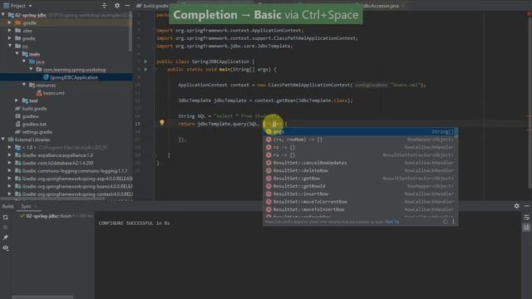Choose '(rs, rowNum) -> {}' completion suggestion
Viewport: 532px width, 299px height.
pos(361,140)
